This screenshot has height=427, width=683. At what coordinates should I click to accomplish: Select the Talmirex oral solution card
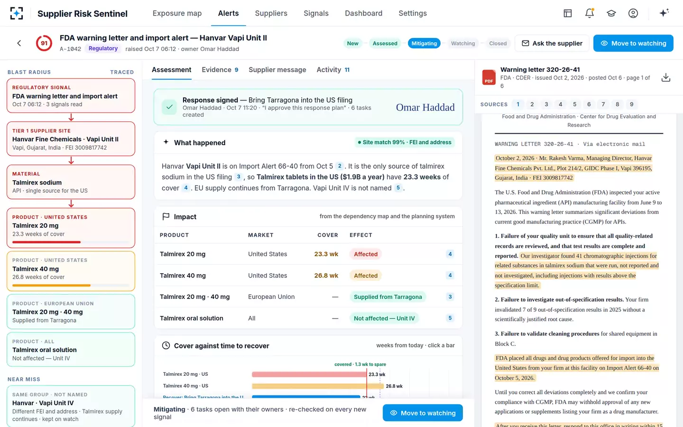(71, 350)
